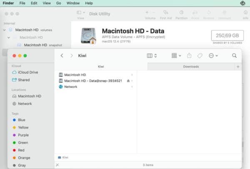Screen dimensions: 250x169
Task: Open the Edit menu
Action: click(34, 3)
